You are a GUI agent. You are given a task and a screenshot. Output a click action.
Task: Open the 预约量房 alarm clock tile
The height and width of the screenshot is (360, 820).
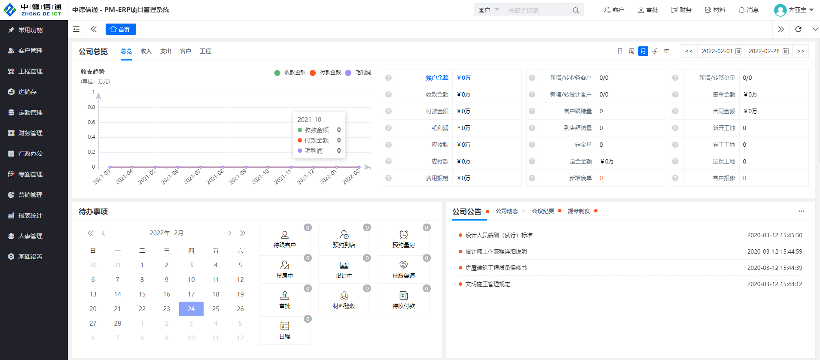point(403,239)
